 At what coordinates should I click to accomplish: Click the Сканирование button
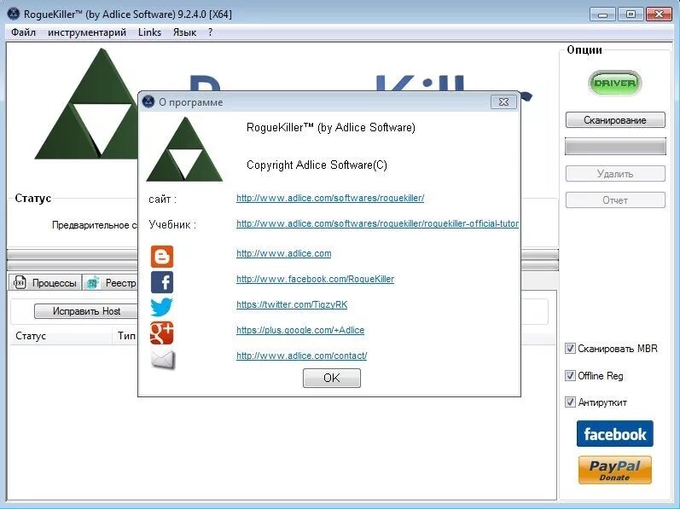[x=615, y=120]
